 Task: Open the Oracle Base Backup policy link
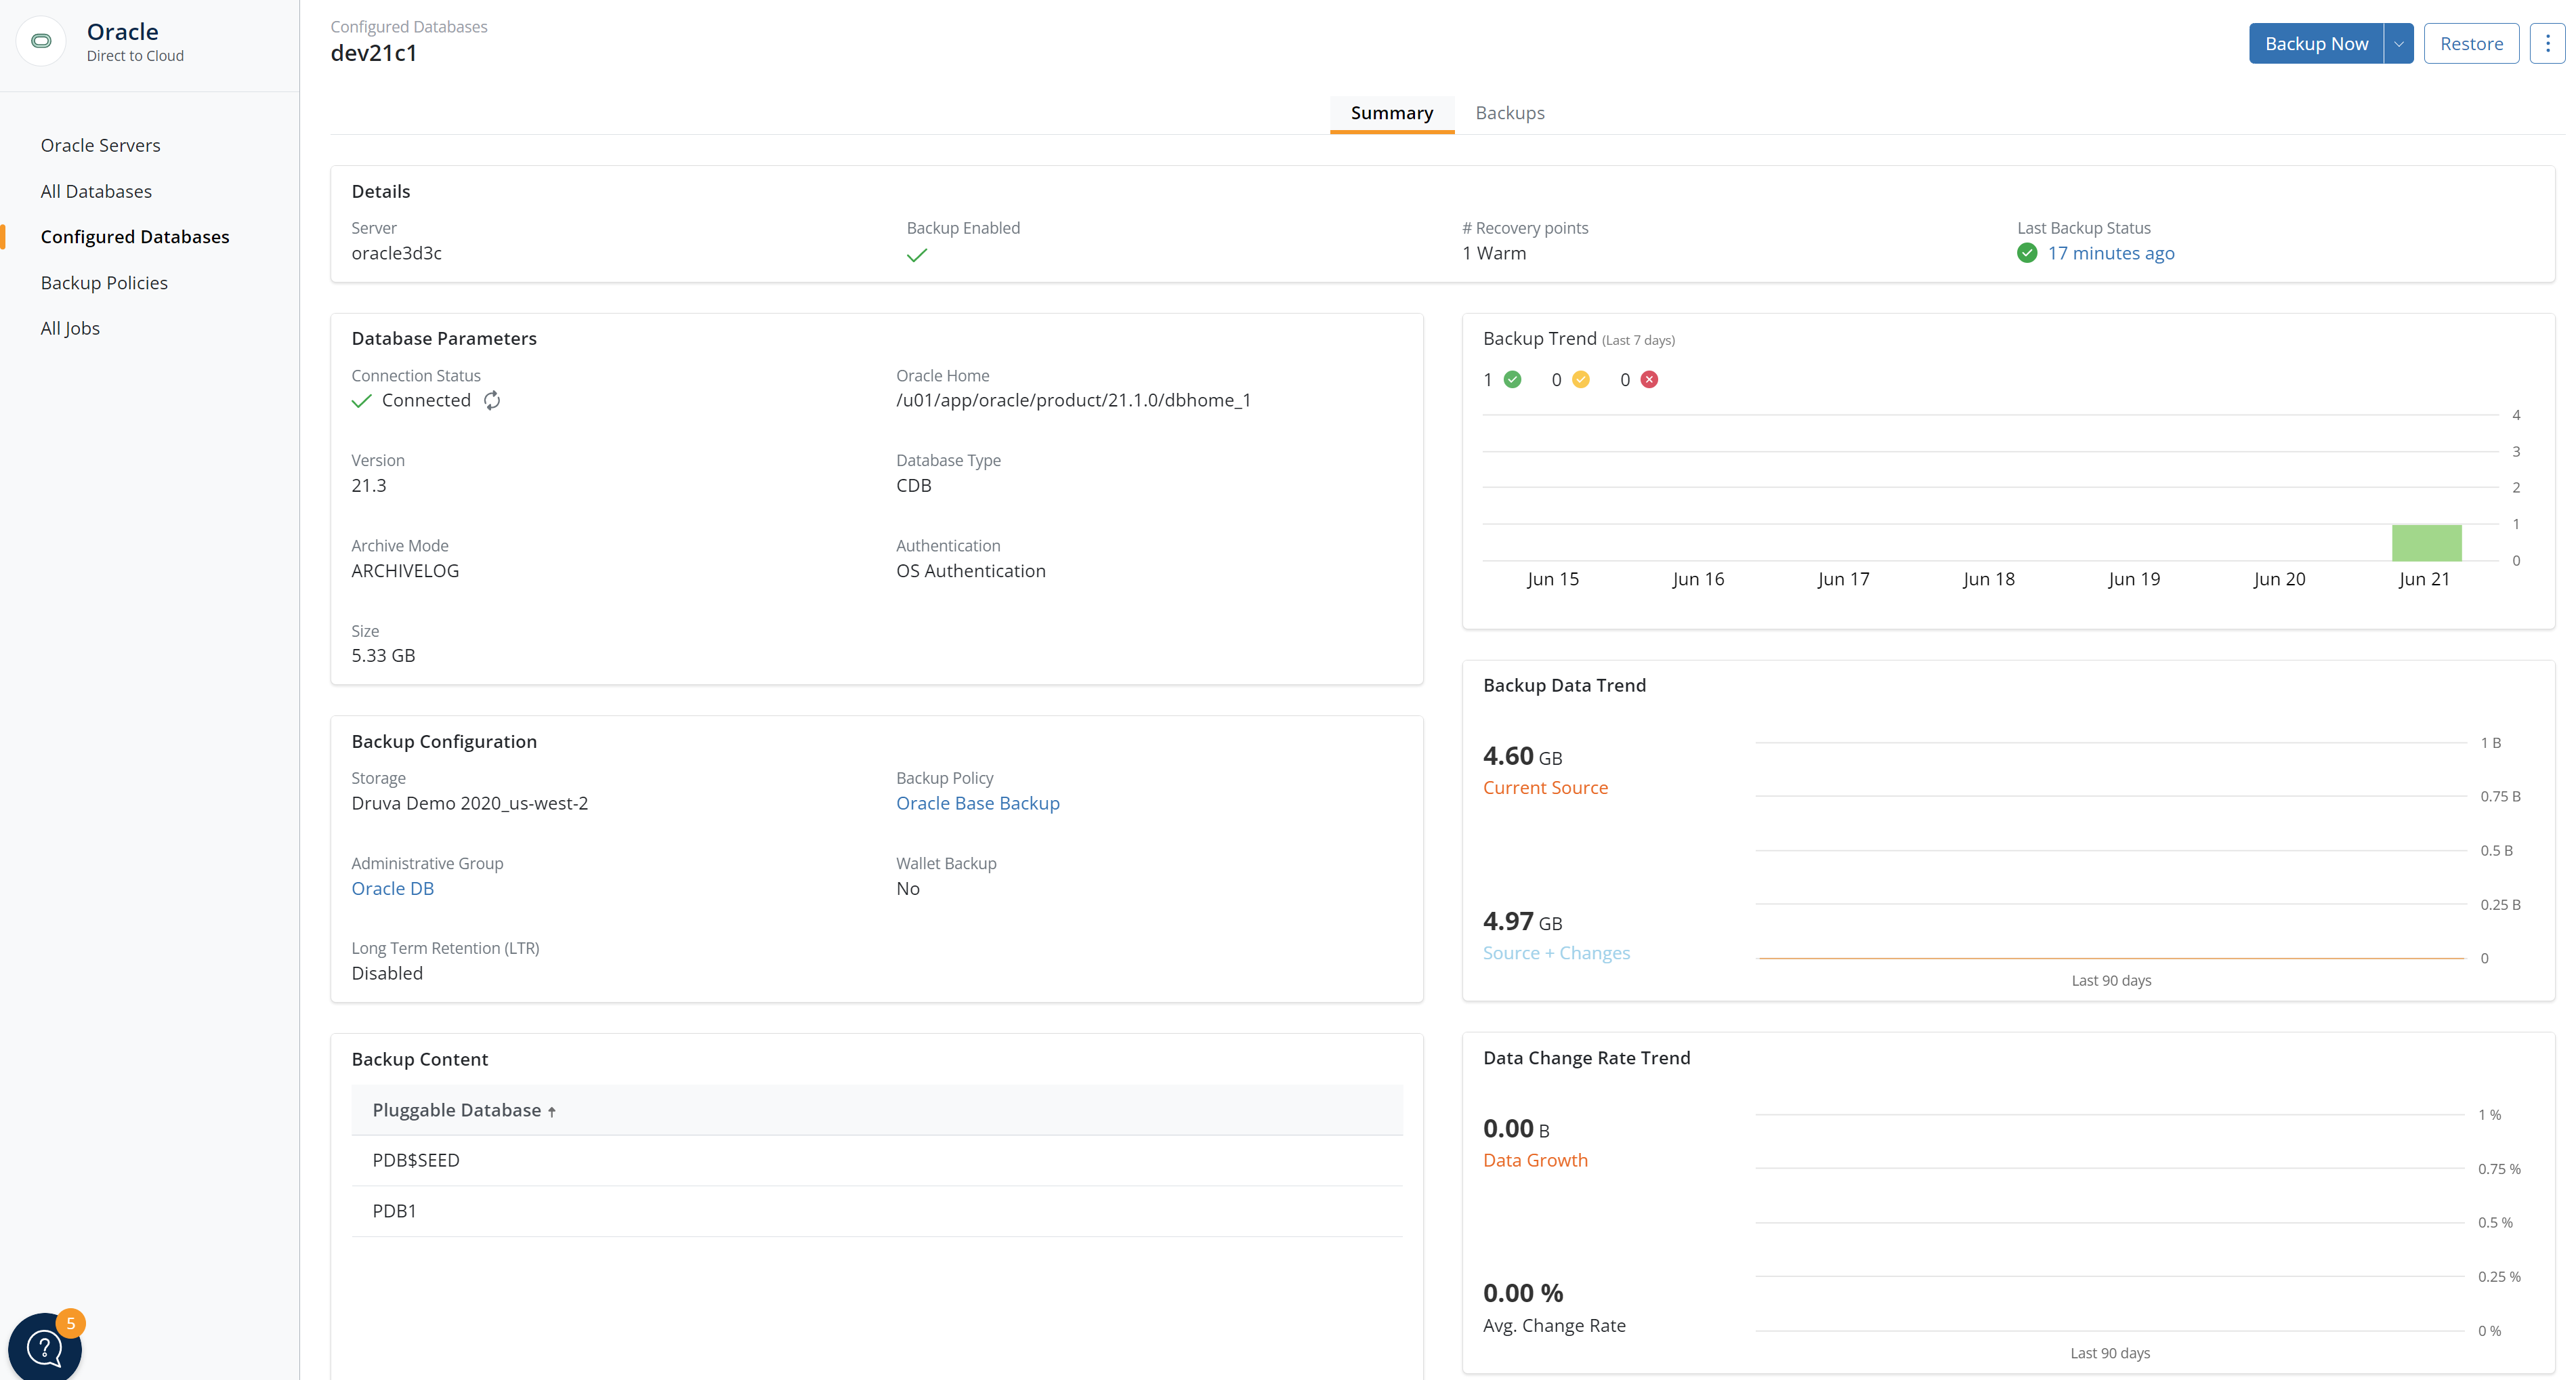pyautogui.click(x=978, y=803)
